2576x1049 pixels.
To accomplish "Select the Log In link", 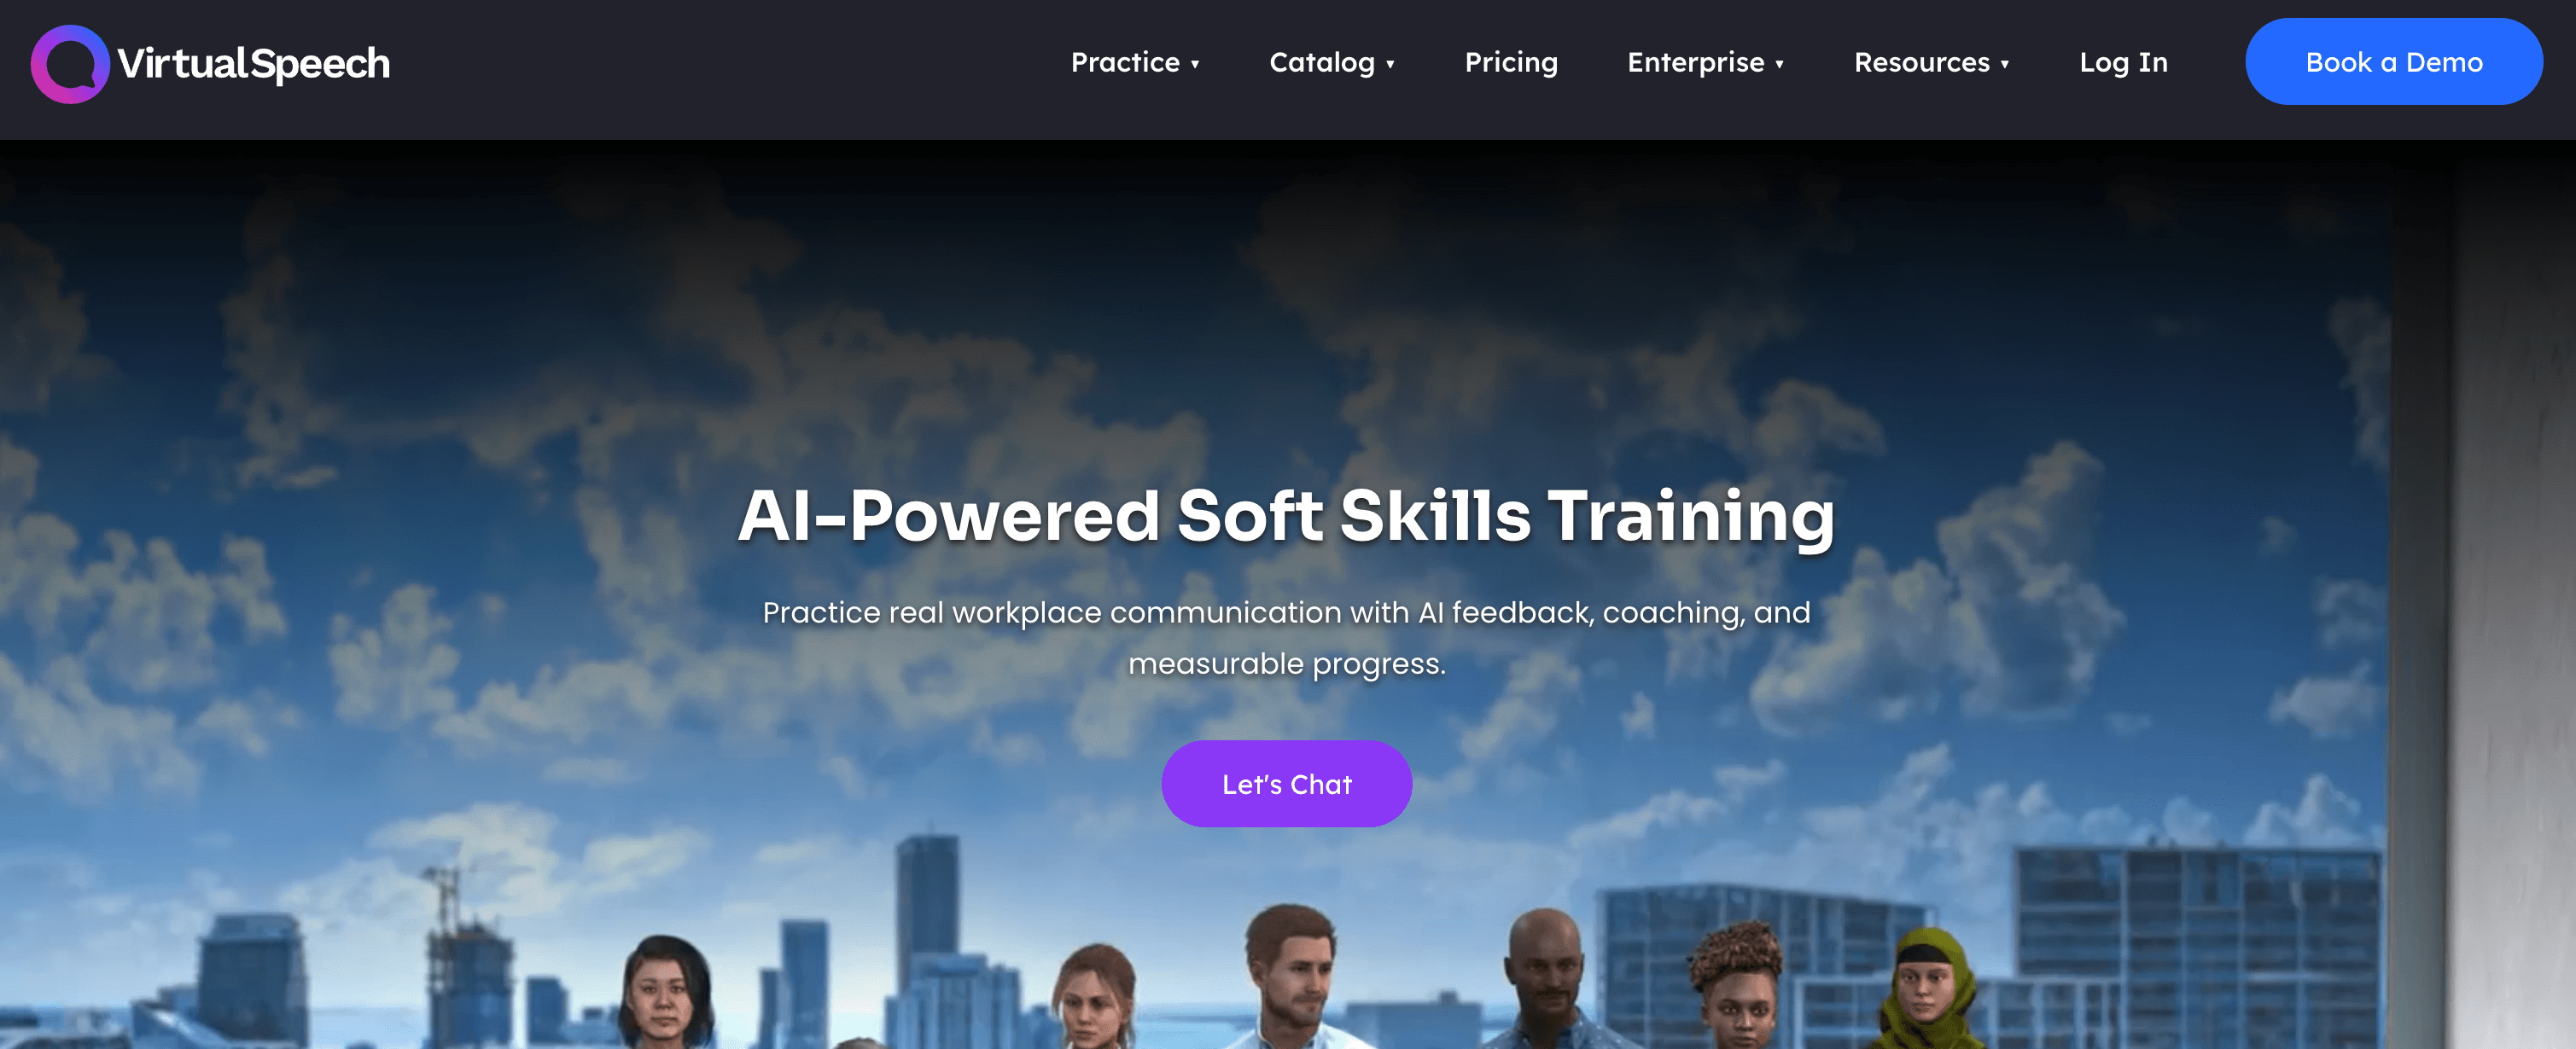I will (x=2123, y=62).
